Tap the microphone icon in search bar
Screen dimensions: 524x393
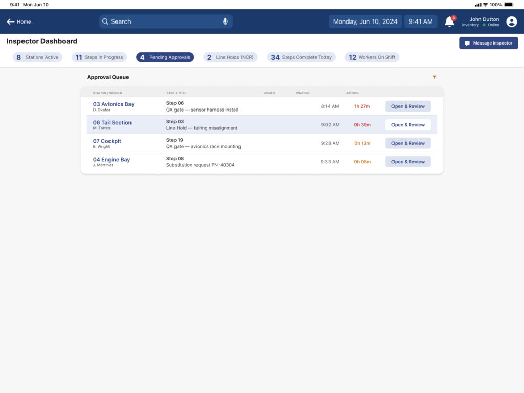coord(225,21)
